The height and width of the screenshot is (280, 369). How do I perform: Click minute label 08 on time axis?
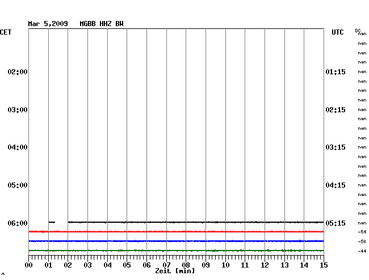[186, 265]
